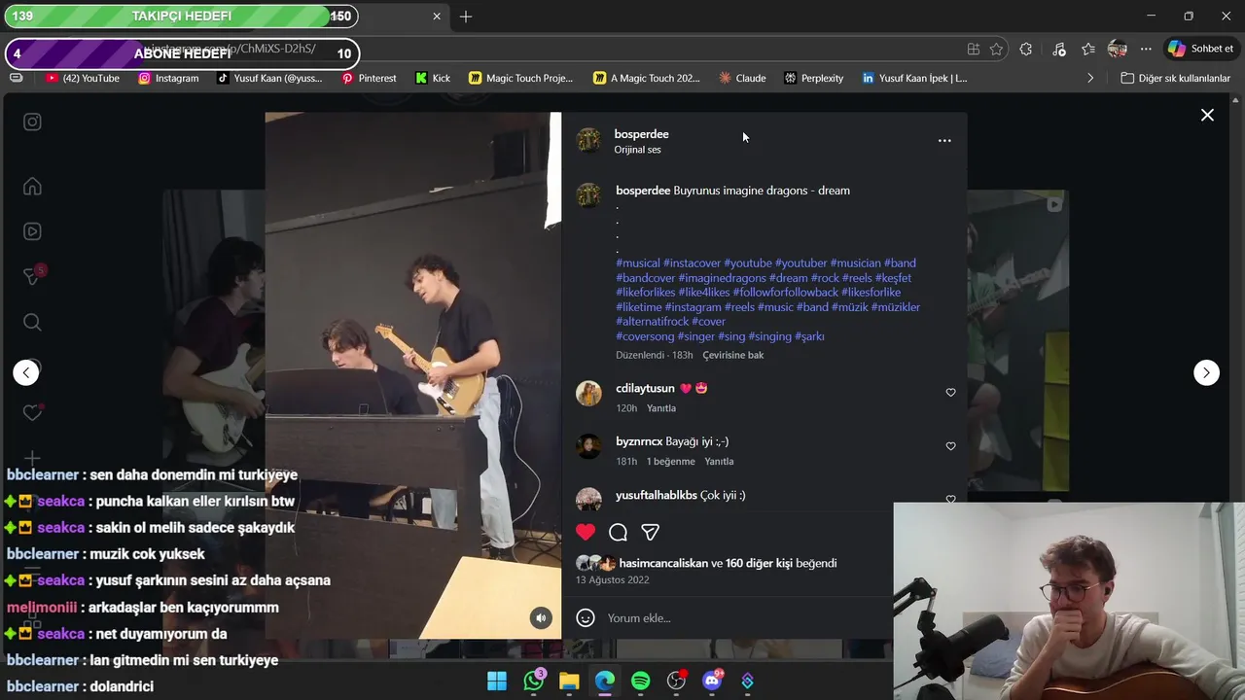The width and height of the screenshot is (1245, 700).
Task: Open the create plus icon in sidebar
Action: click(x=32, y=458)
